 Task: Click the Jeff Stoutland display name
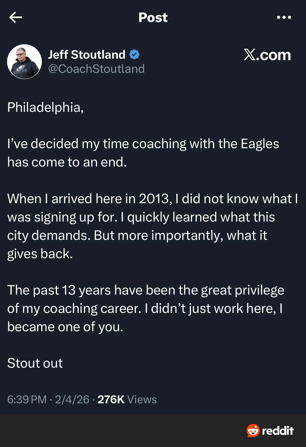coord(87,54)
